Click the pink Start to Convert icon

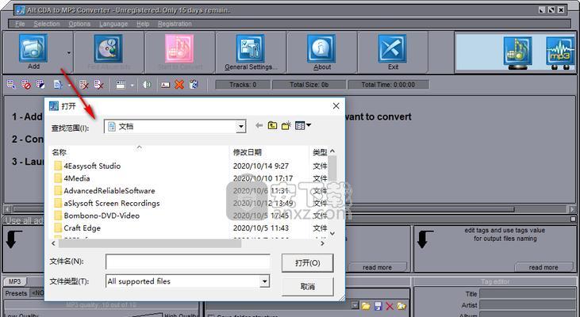(179, 48)
